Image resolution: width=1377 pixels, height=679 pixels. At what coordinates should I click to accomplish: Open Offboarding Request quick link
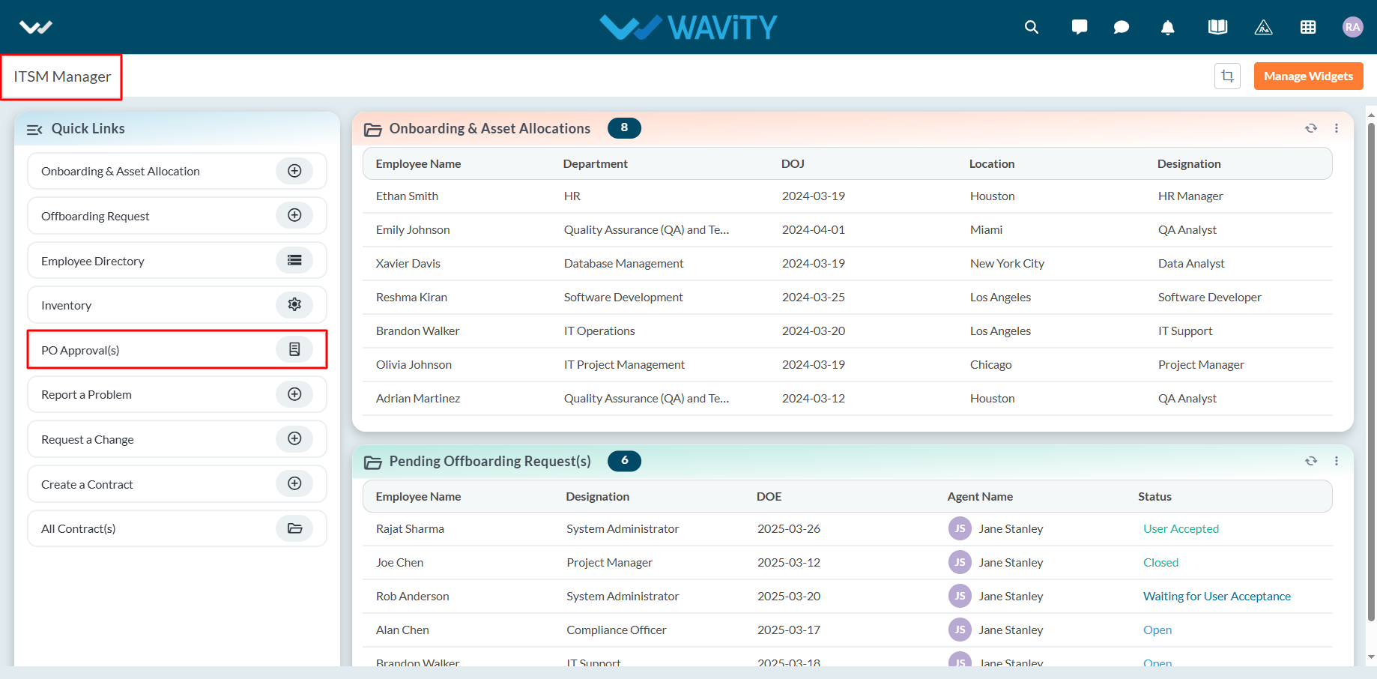(177, 216)
